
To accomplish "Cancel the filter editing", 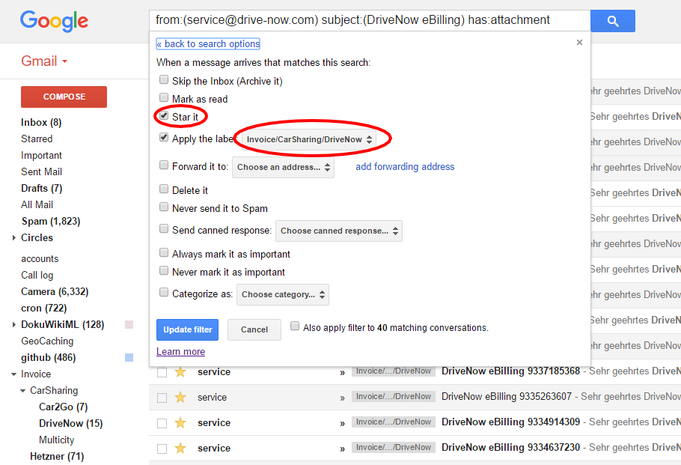I will tap(254, 330).
